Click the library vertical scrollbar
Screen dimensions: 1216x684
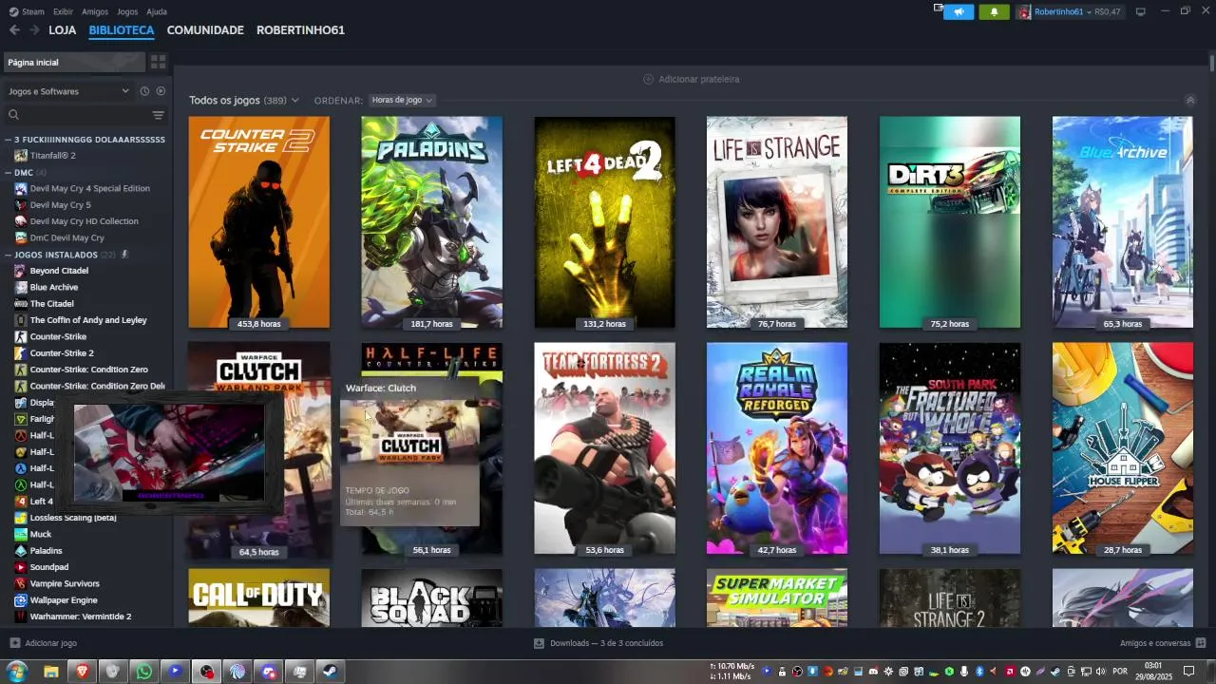pos(1212,63)
